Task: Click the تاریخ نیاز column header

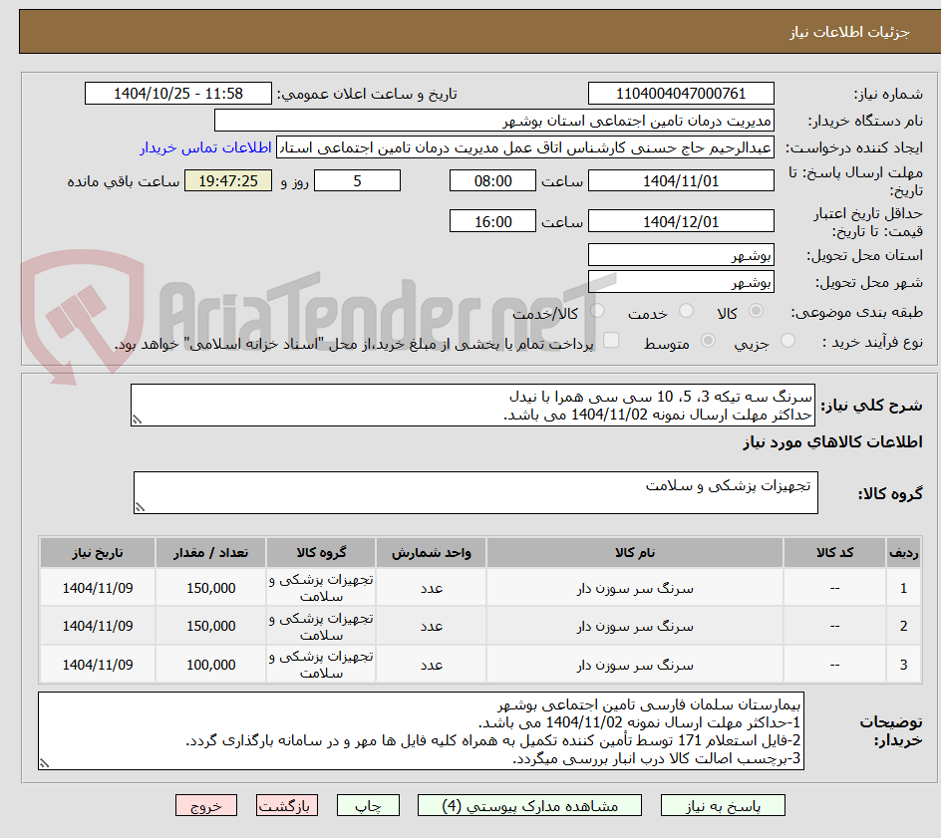Action: tap(98, 552)
